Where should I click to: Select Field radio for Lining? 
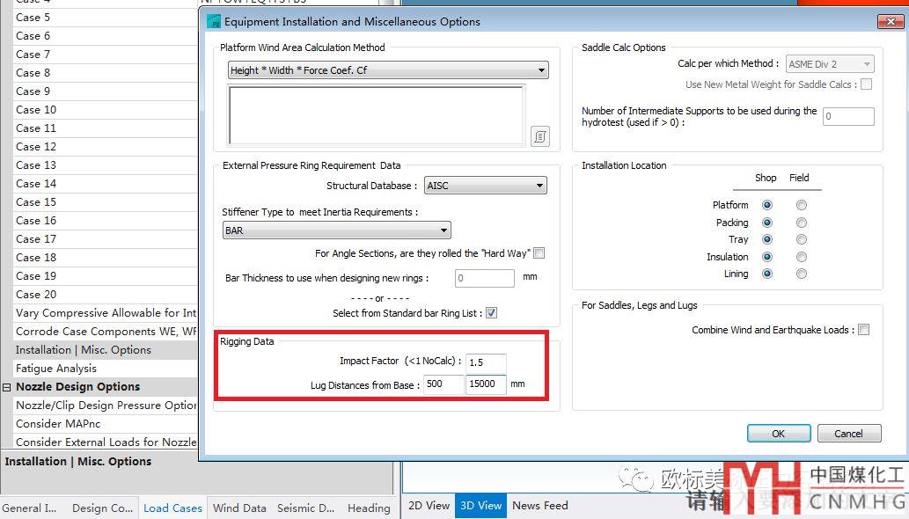[x=801, y=274]
